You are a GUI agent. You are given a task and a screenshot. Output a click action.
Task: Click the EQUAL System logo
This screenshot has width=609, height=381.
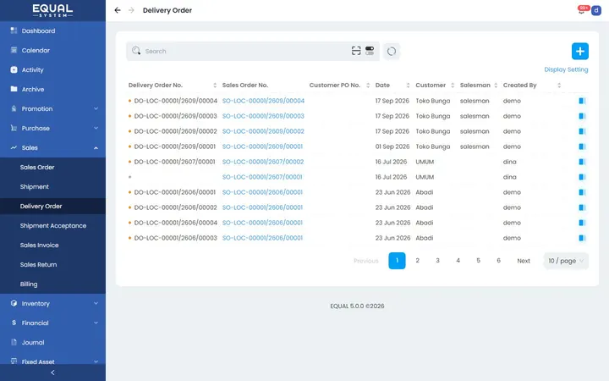point(52,10)
